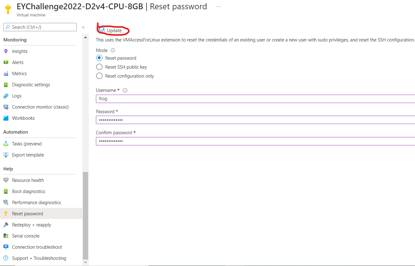
Task: Click the sidebar scroll down arrow
Action: pos(86,263)
